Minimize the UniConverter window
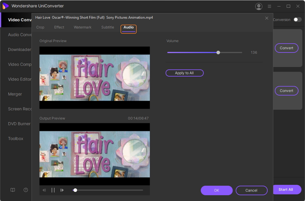Screen dimensions: 305x201 click(x=279, y=6)
